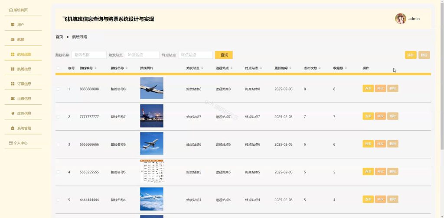
Task: Click 查看 for row 8888888888
Action: tap(368, 88)
